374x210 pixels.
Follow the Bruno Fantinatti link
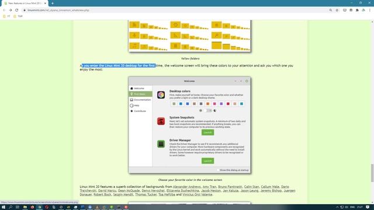(230, 187)
